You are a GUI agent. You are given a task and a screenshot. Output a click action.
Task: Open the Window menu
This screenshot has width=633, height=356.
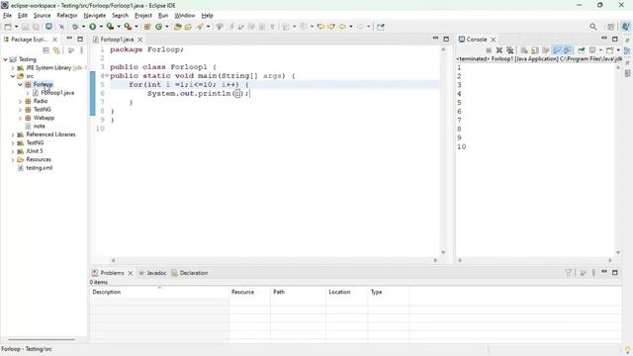coord(185,16)
